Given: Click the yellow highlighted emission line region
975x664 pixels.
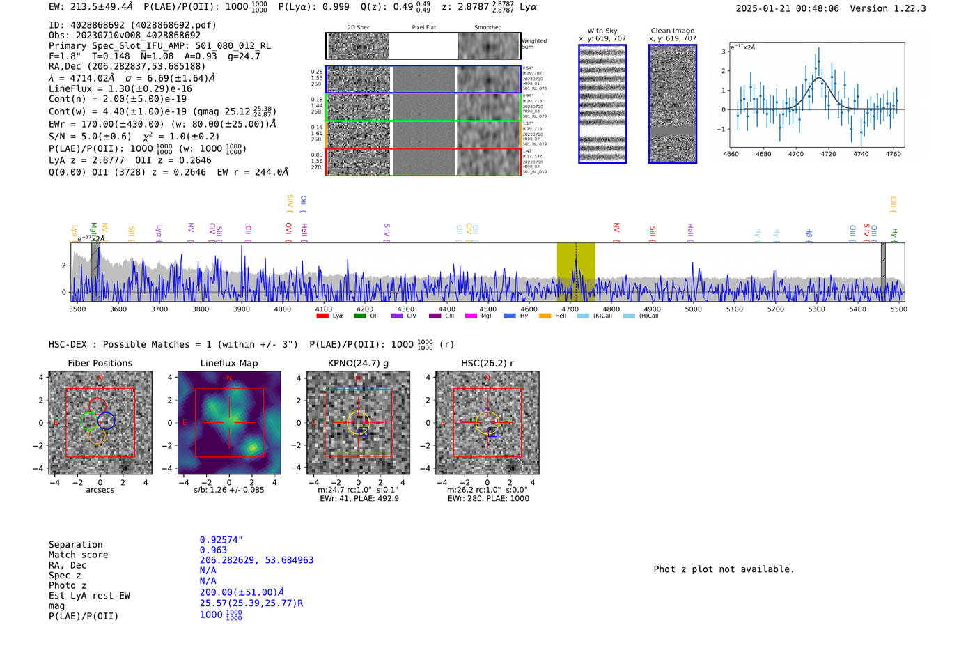Looking at the screenshot, I should point(576,272).
